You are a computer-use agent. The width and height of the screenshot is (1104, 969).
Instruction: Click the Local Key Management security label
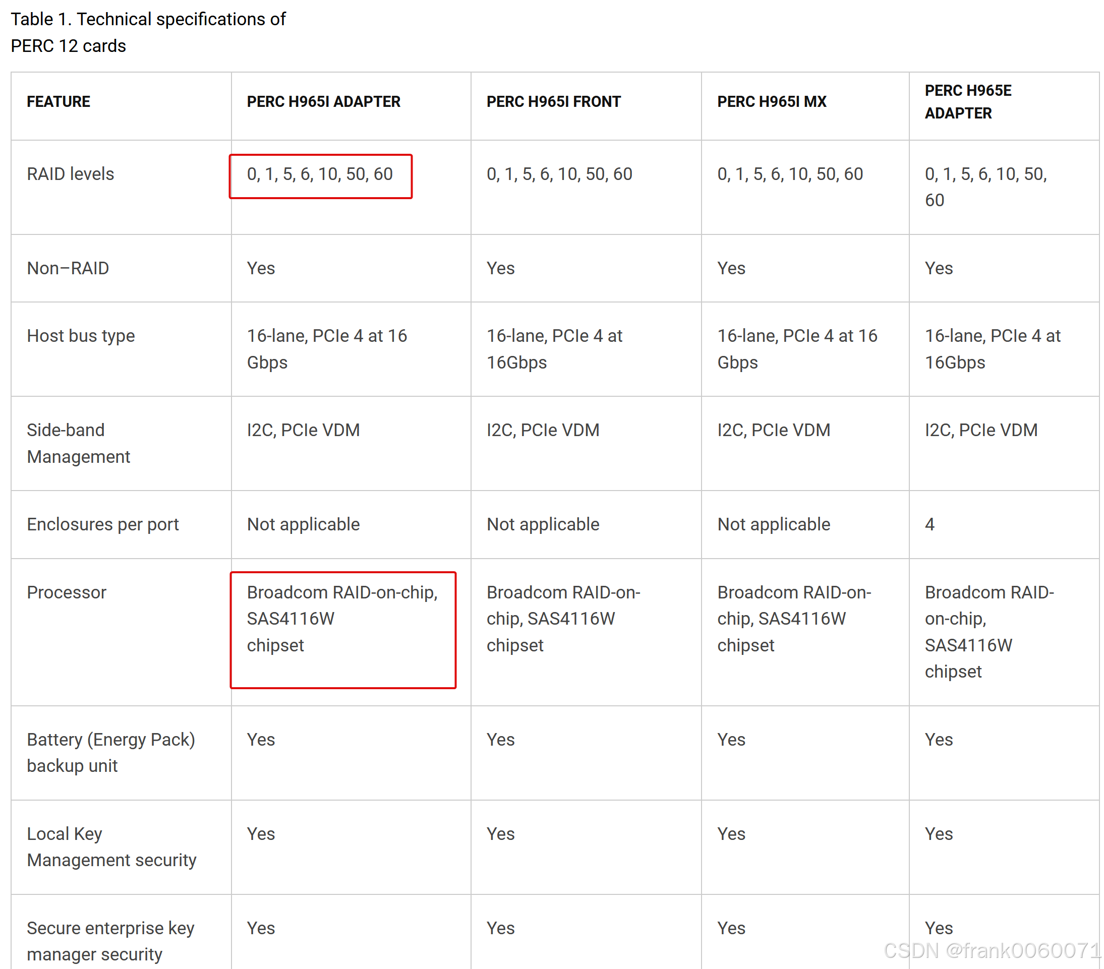point(111,846)
